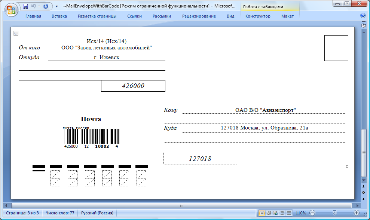
Task: Click the 110% zoom level button
Action: coord(301,213)
